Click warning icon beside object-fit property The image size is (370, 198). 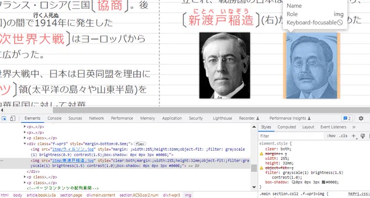point(262,168)
